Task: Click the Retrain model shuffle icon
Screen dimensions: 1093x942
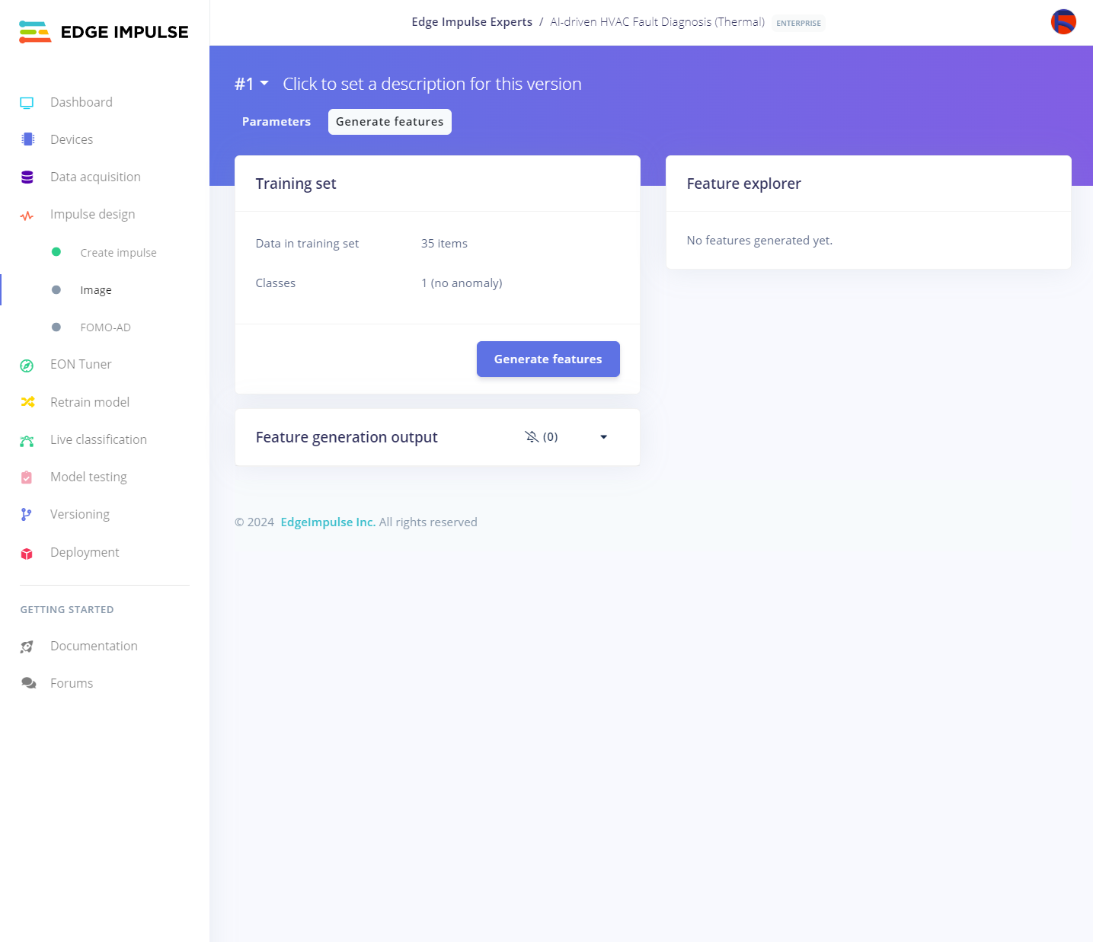Action: pyautogui.click(x=27, y=402)
